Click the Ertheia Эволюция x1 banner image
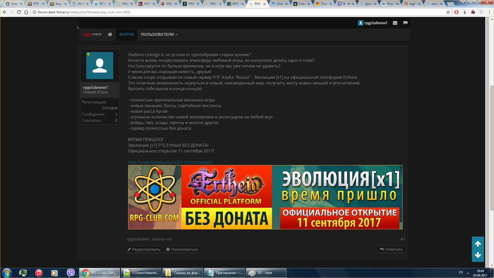494x278 pixels. click(265, 197)
